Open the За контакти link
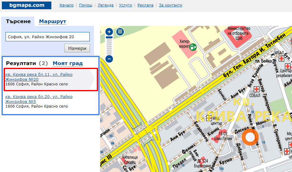Screen dimensions: 292x172 (x=170, y=5)
